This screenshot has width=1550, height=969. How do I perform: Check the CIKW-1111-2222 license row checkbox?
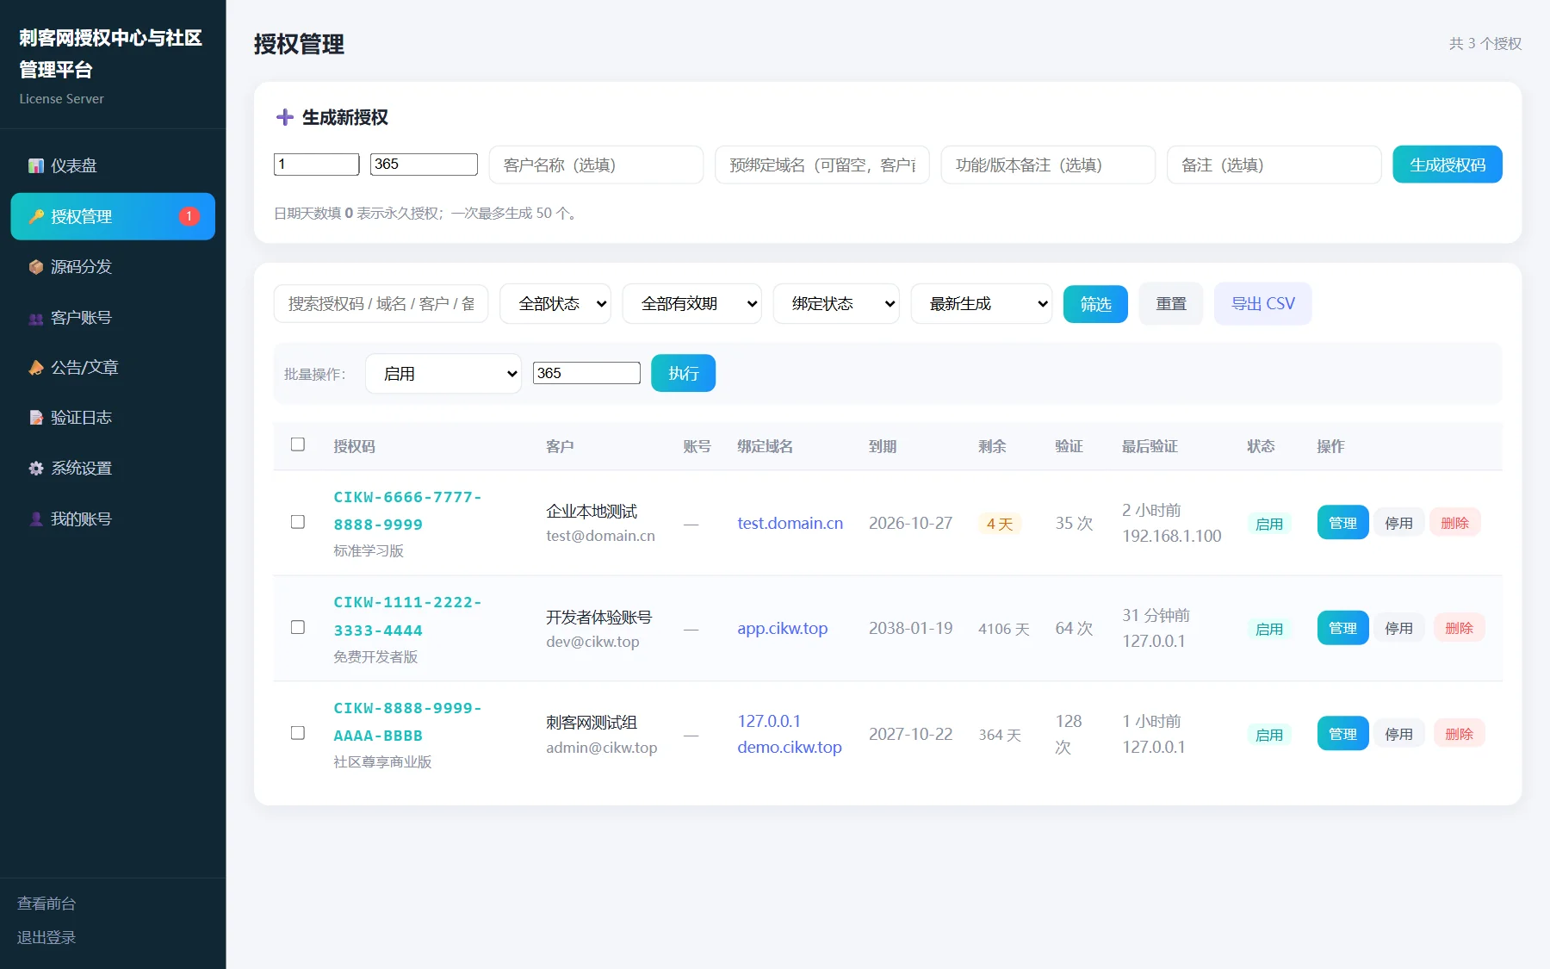[x=298, y=627]
